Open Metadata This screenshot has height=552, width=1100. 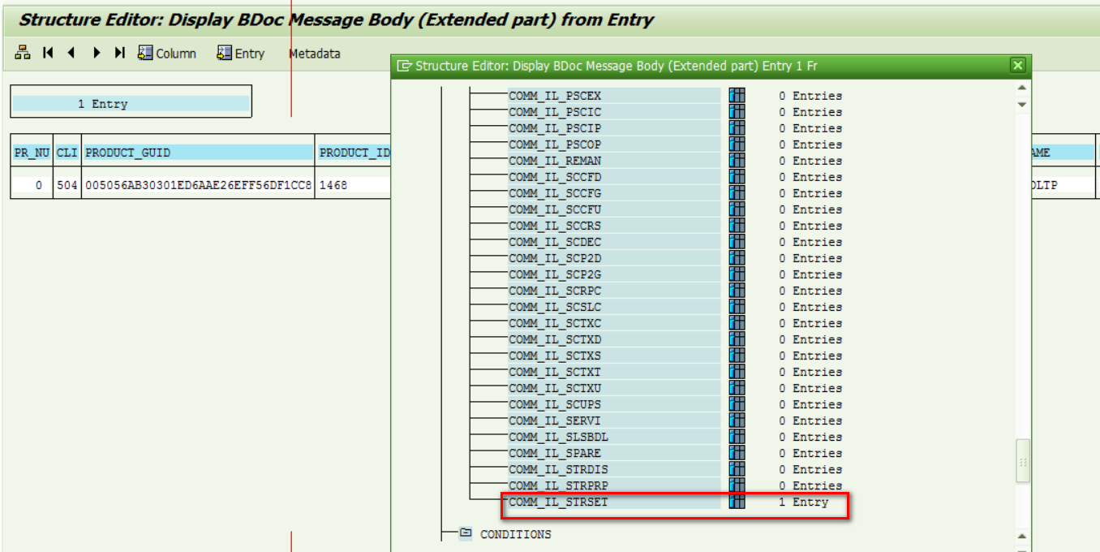(x=315, y=54)
